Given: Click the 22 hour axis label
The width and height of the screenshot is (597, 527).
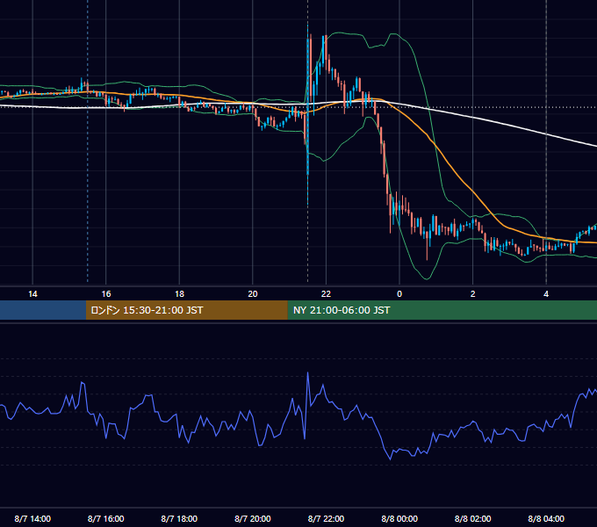Looking at the screenshot, I should (x=326, y=294).
